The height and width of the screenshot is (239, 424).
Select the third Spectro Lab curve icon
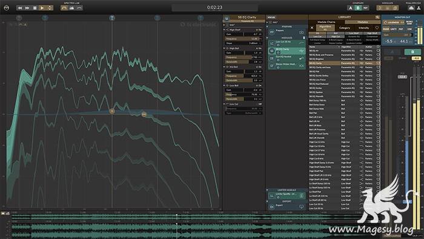click(x=79, y=8)
